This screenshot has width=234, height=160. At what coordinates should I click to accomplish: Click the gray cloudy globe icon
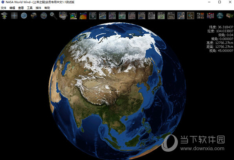click(44, 15)
